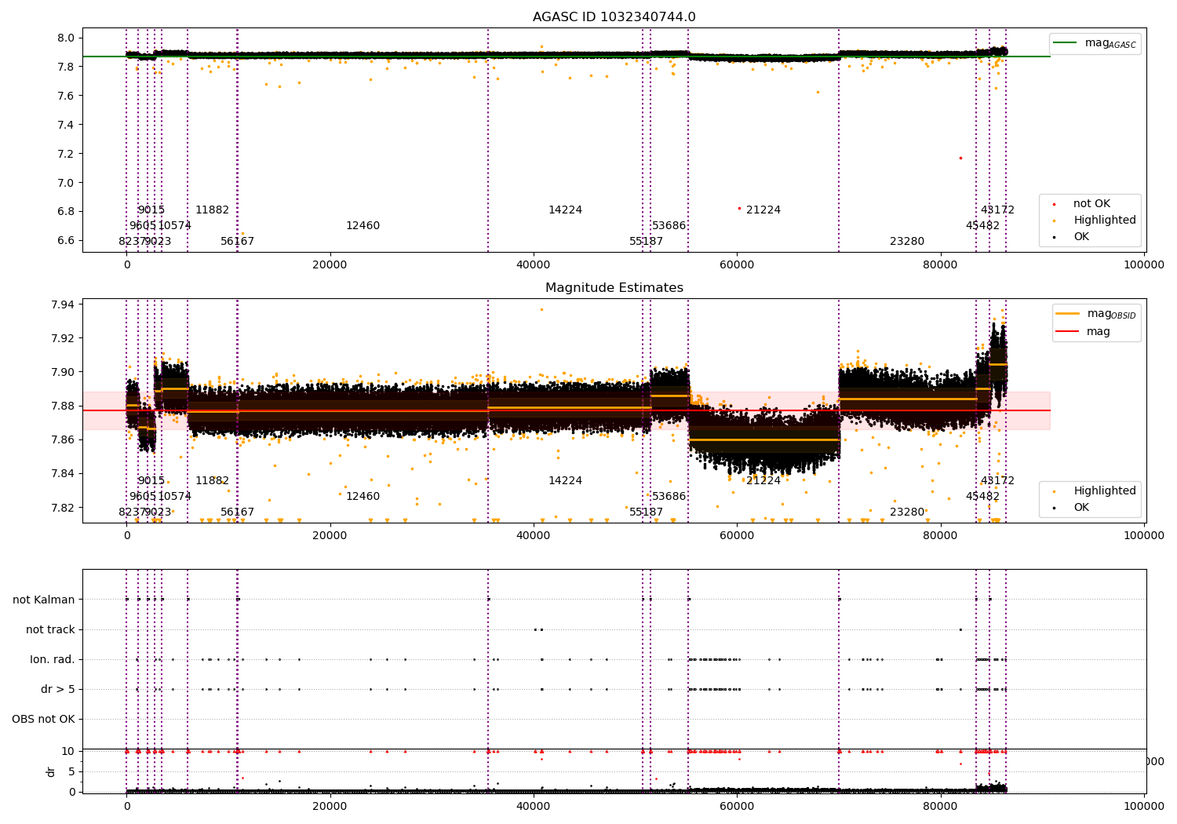Click the 7.2 y-axis tick of top plot

click(x=66, y=154)
